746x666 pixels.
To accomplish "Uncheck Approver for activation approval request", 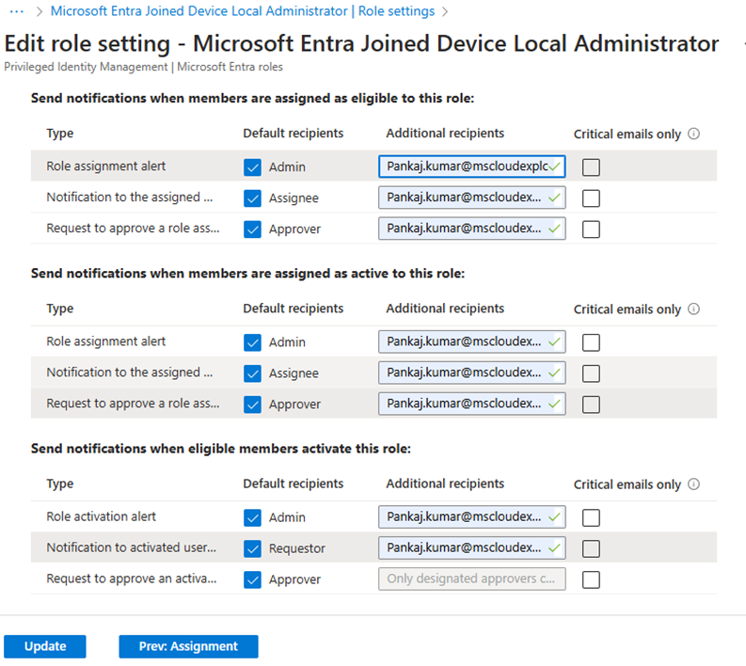I will pyautogui.click(x=252, y=579).
